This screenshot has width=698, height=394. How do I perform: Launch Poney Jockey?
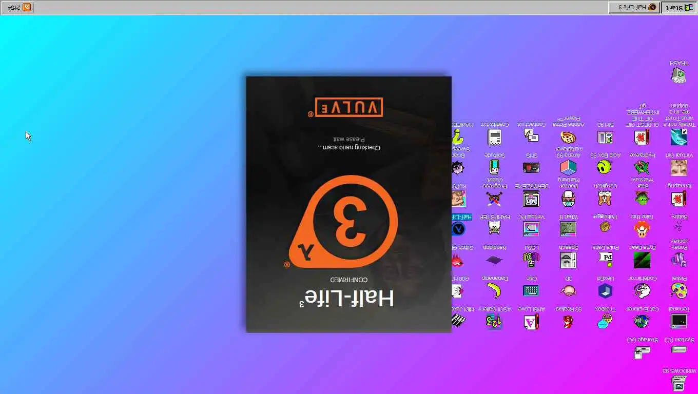(678, 260)
